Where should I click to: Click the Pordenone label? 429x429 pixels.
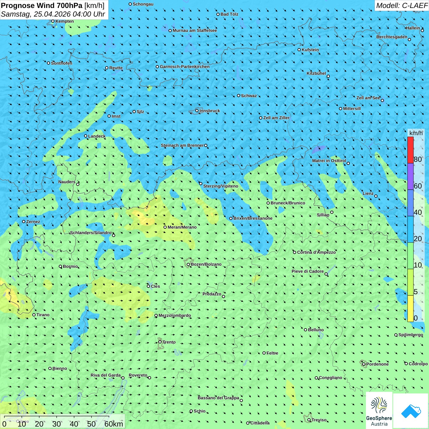378,364
